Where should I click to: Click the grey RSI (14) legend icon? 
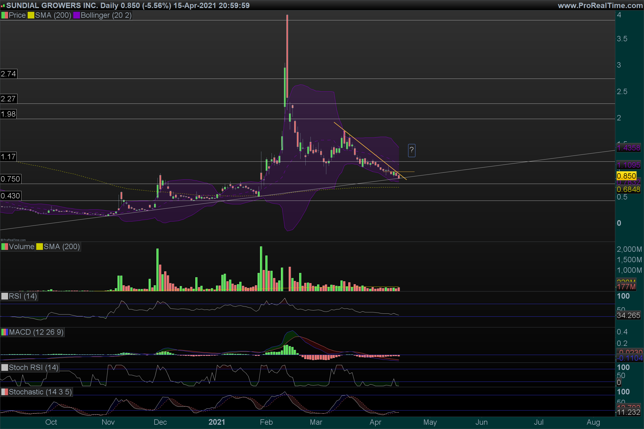(x=4, y=296)
